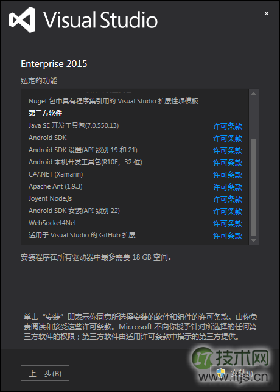Open Apache Ant (1.9.3) license terms link

(x=228, y=187)
